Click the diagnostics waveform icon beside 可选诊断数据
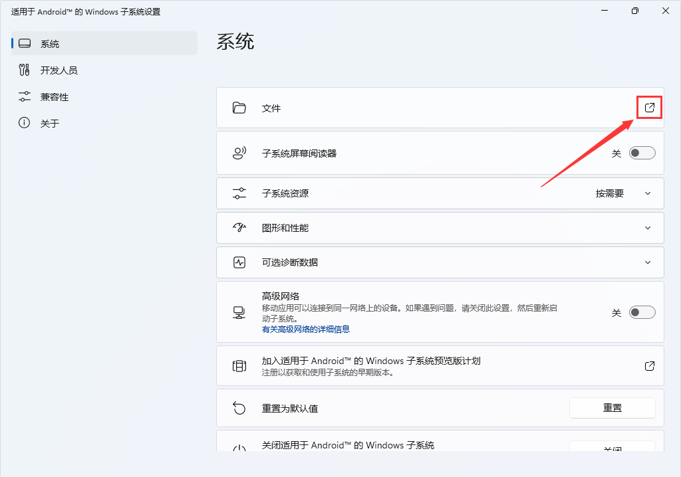681x477 pixels. [239, 262]
